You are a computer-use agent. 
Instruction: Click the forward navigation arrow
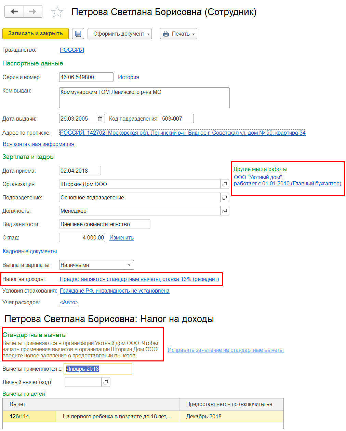point(33,12)
